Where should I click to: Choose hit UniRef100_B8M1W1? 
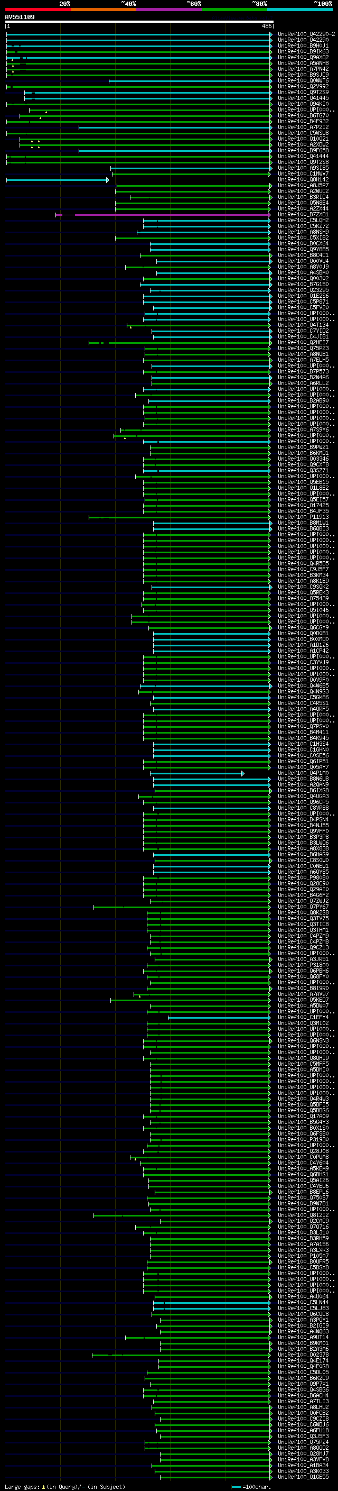[303, 523]
